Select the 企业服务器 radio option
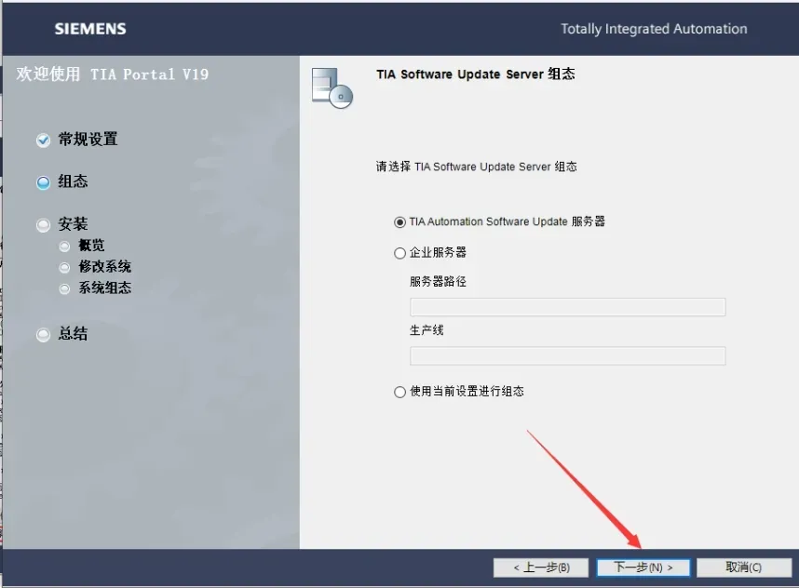Viewport: 799px width, 588px height. [400, 253]
